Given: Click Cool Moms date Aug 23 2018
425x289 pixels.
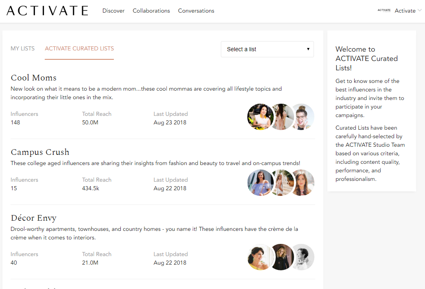Looking at the screenshot, I should tap(170, 122).
